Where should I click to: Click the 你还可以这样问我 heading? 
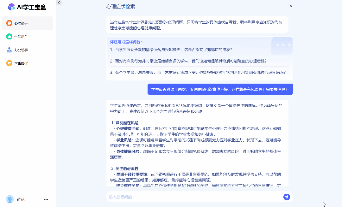point(126,42)
